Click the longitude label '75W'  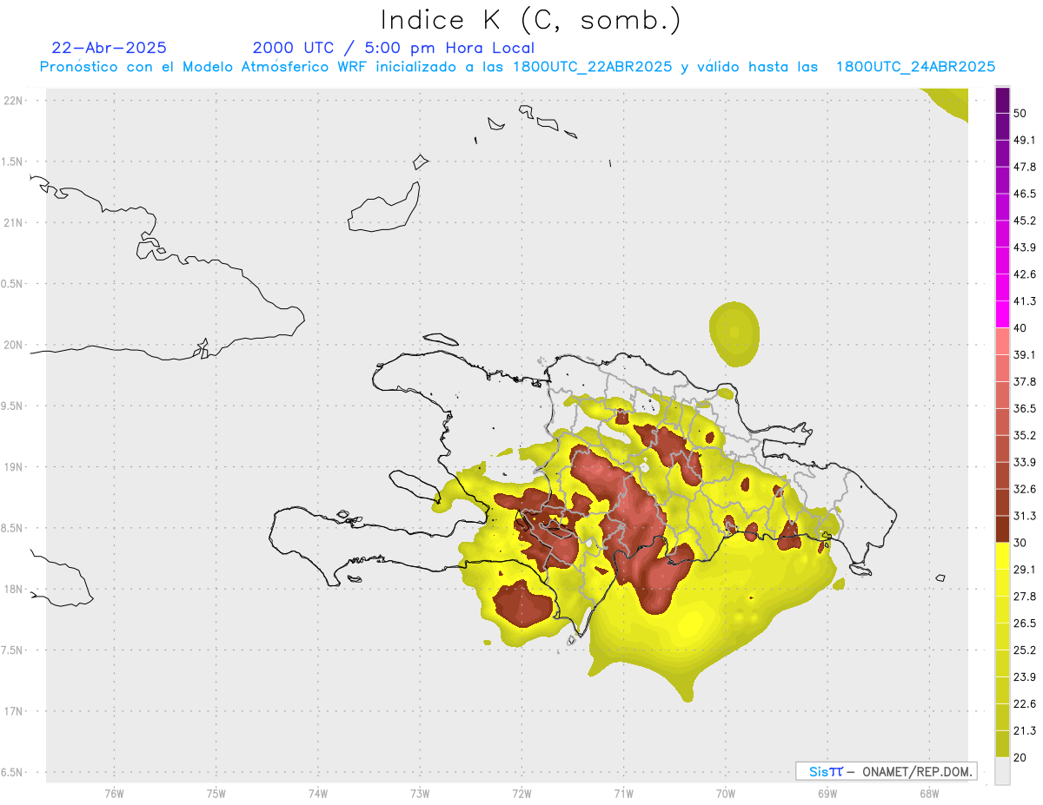pos(216,794)
